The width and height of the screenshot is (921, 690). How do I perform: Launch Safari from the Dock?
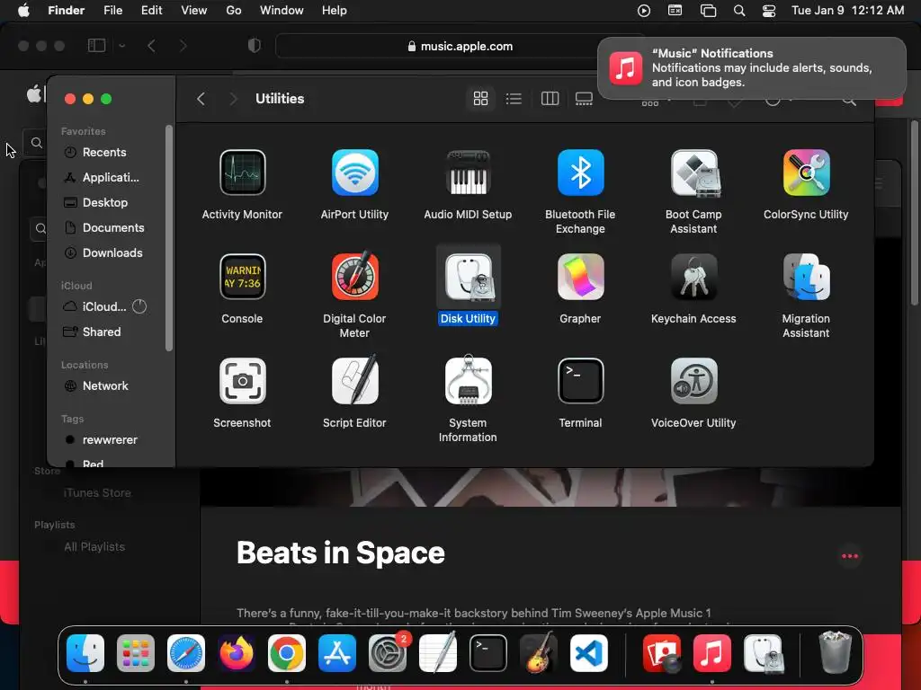[186, 653]
